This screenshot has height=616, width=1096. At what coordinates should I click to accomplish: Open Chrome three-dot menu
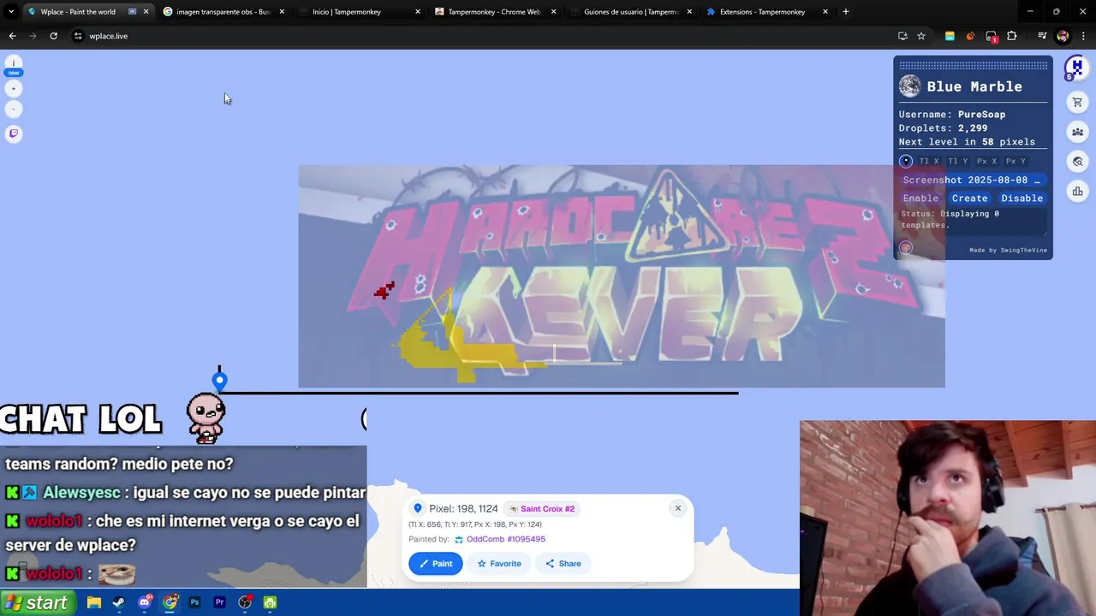[x=1083, y=36]
